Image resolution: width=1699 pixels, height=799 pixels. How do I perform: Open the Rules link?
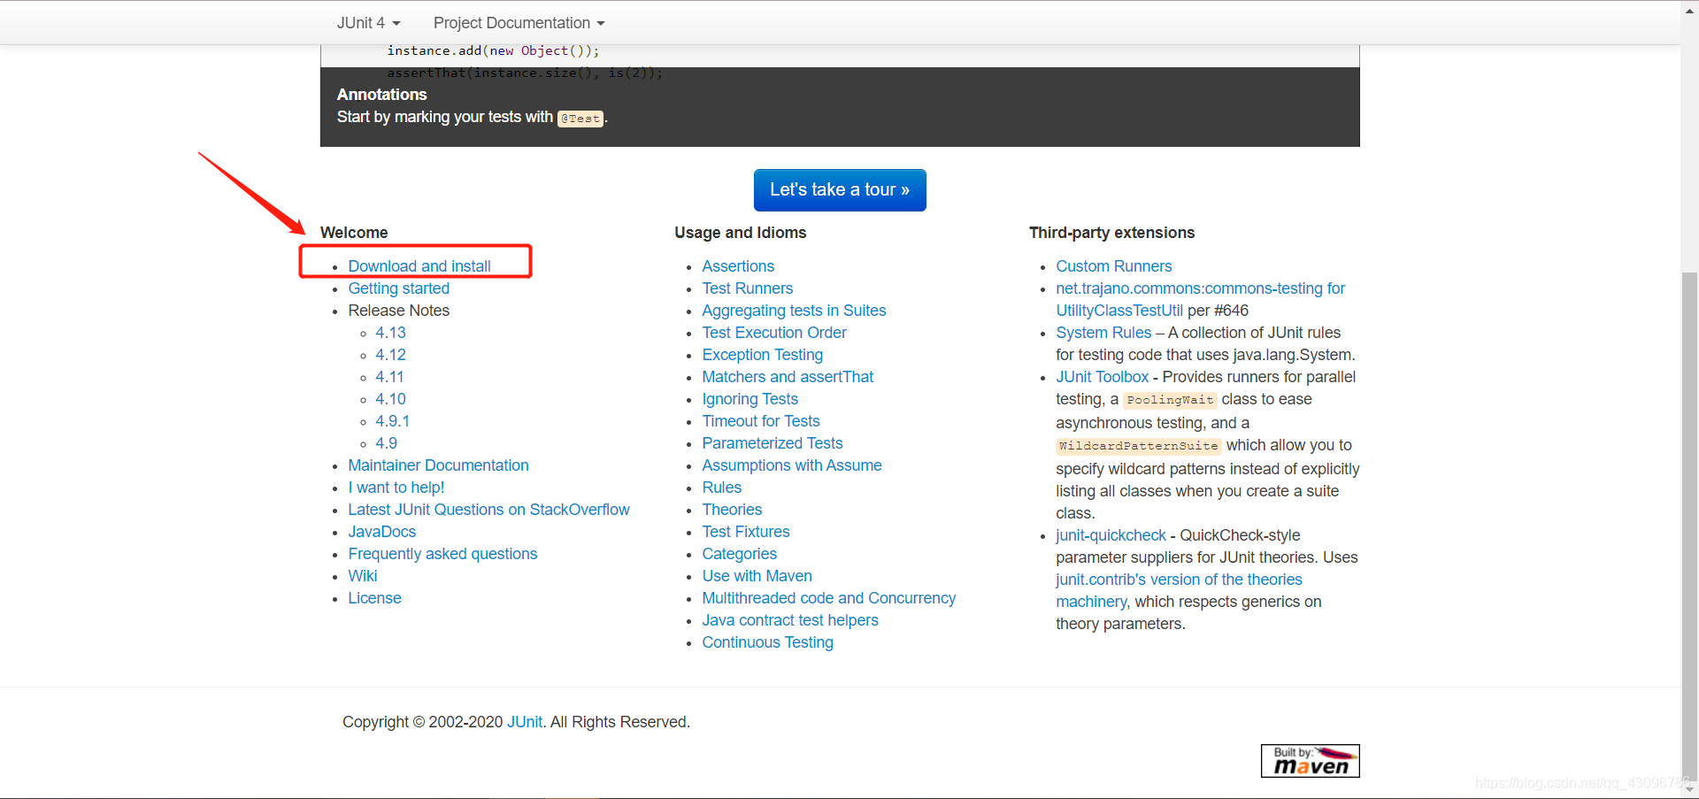coord(722,488)
